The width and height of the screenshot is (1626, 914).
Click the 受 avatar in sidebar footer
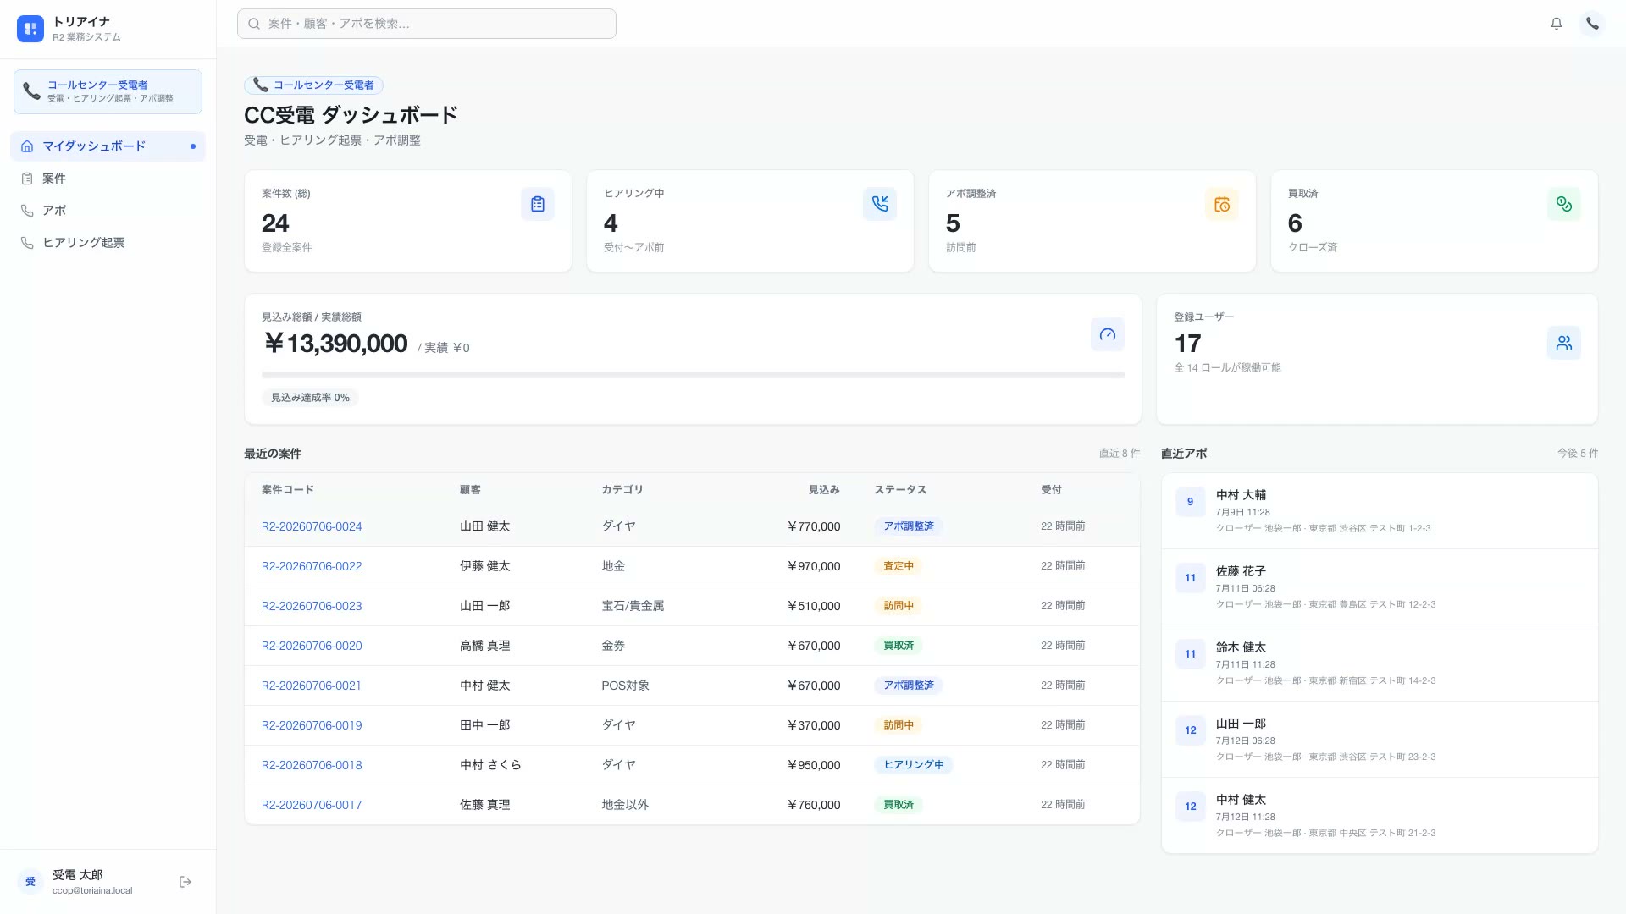point(30,882)
